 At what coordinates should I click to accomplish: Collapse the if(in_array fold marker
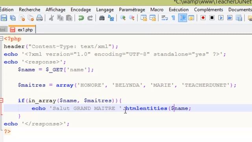pyautogui.click(x=2, y=101)
